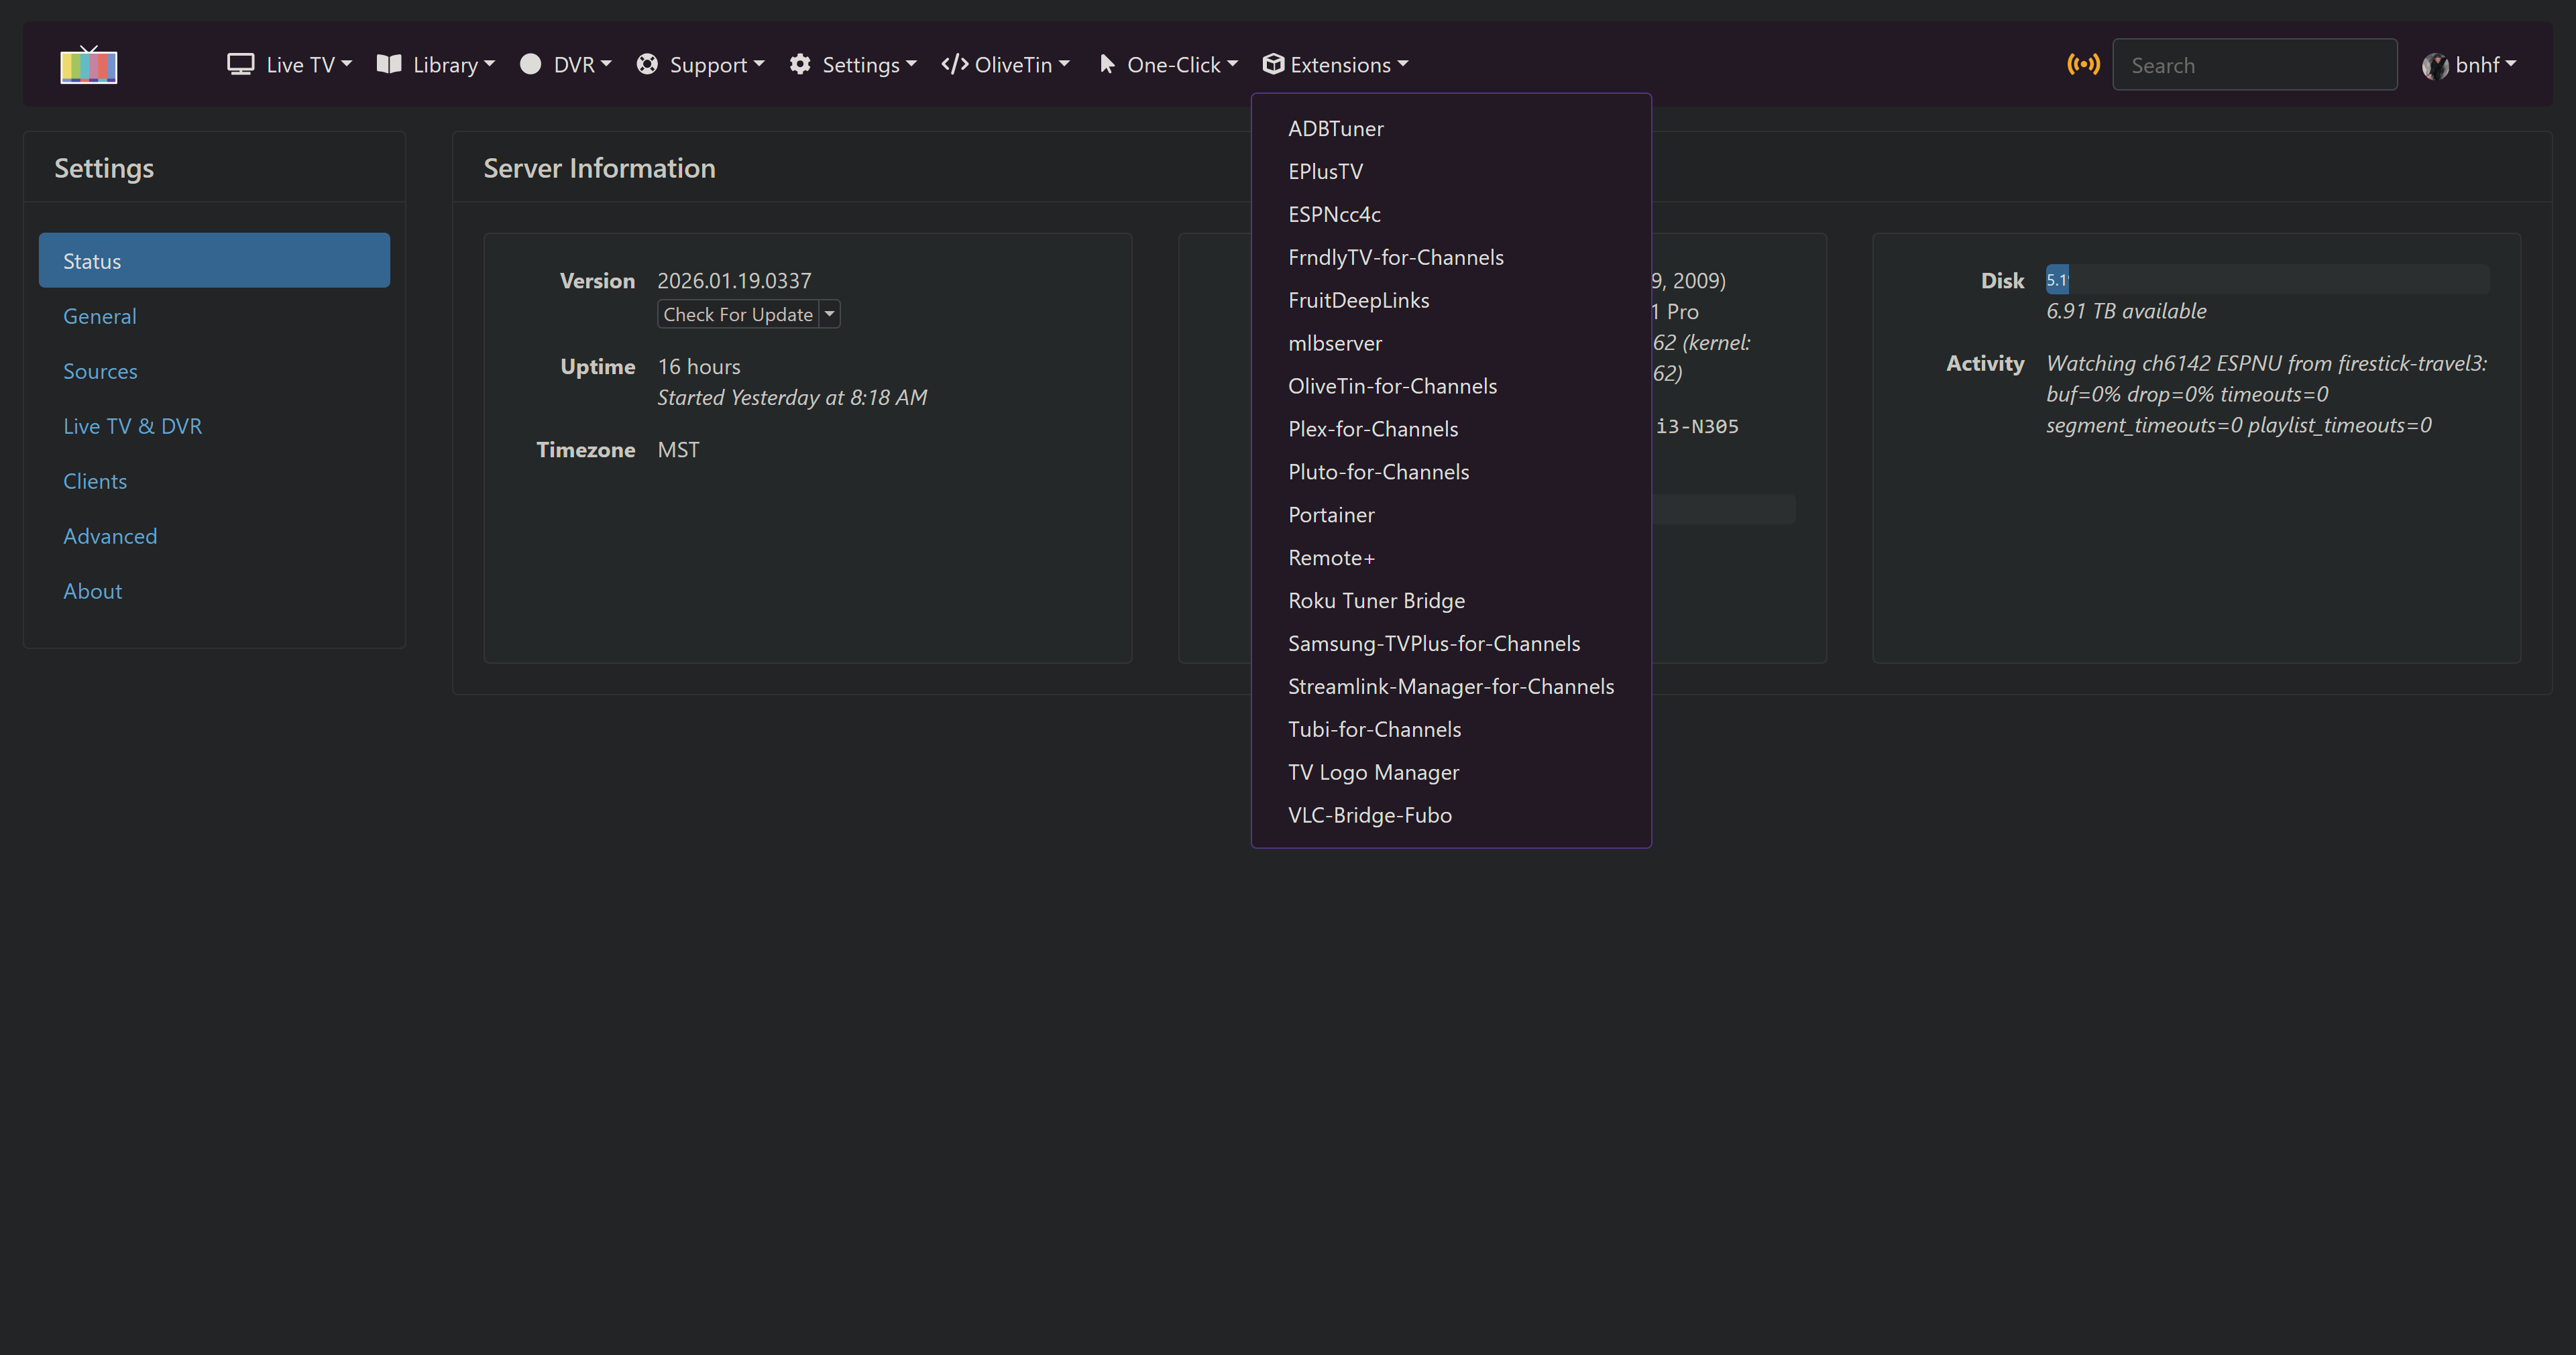This screenshot has width=2576, height=1355.
Task: Click the Channels TV logo icon
Action: coord(89,65)
